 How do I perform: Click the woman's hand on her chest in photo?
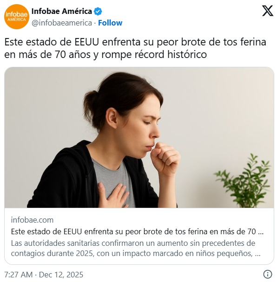(x=112, y=195)
